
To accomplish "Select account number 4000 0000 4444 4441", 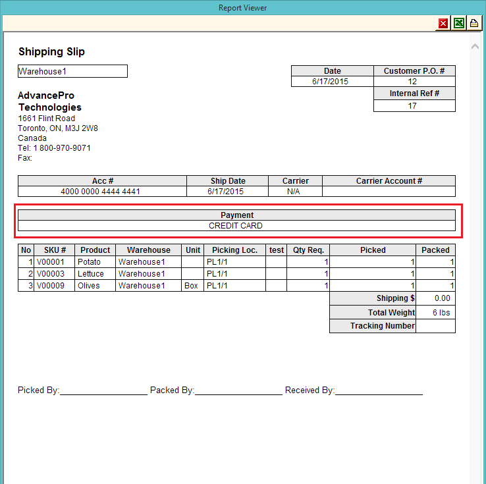I will [x=102, y=192].
